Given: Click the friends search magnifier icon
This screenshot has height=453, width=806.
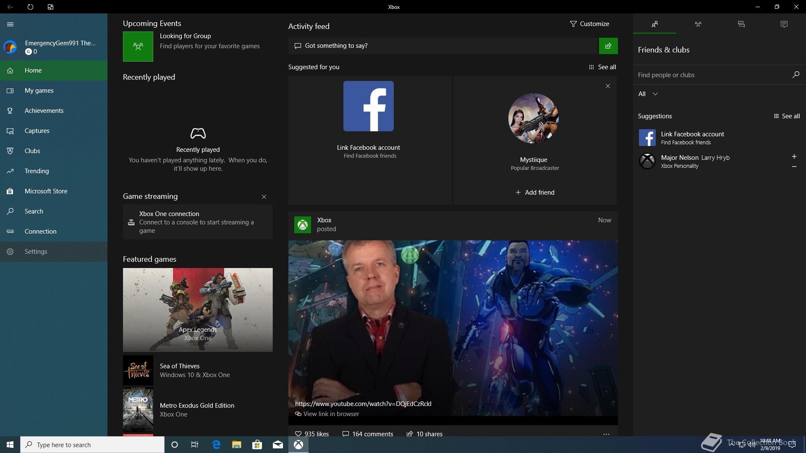Looking at the screenshot, I should tap(796, 75).
